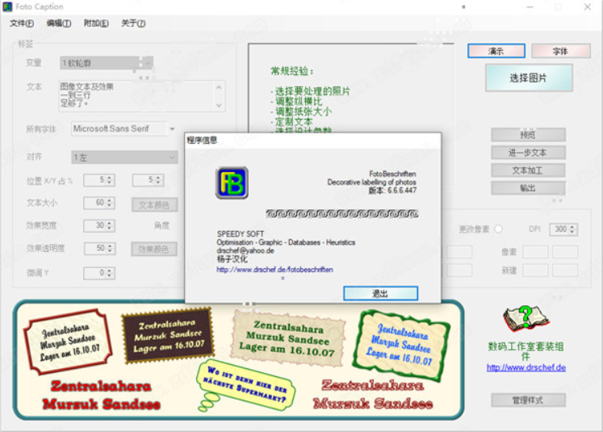Image resolution: width=603 pixels, height=432 pixels.
Task: Click the 选择要处理的照片 tip line
Action: [x=310, y=91]
